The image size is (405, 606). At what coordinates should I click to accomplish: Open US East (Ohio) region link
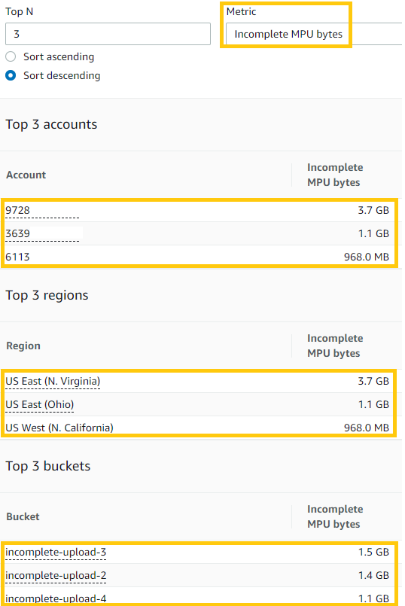[39, 405]
